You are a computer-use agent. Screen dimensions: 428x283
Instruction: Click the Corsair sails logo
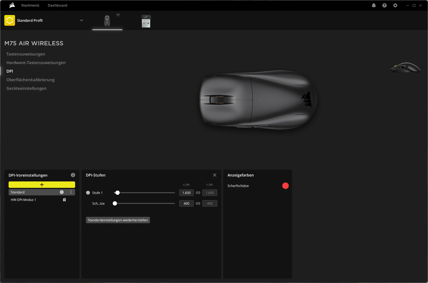12,5
